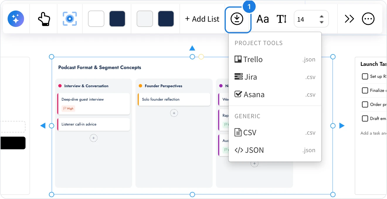Screen dimensions: 387x199
Task: Pick the first dark navy swatch
Action: tap(117, 19)
